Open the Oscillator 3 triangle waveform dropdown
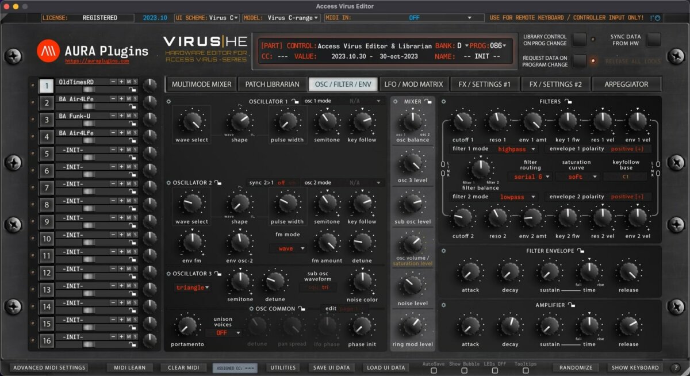Viewport: 690px width, 376px height. (x=192, y=287)
